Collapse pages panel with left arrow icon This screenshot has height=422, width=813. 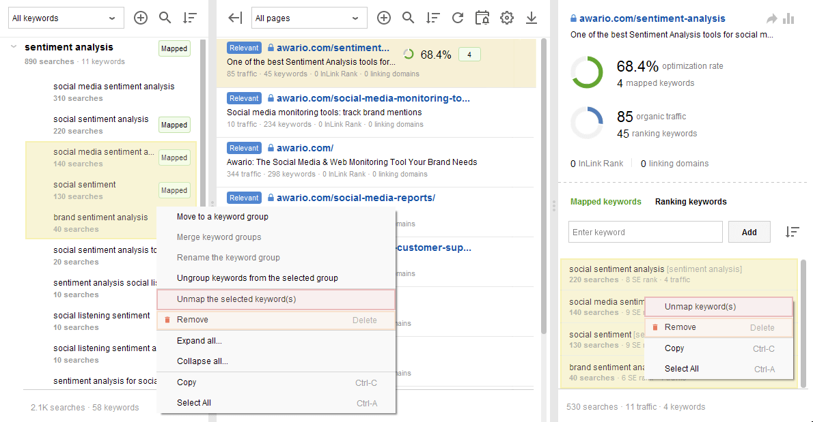(x=235, y=18)
